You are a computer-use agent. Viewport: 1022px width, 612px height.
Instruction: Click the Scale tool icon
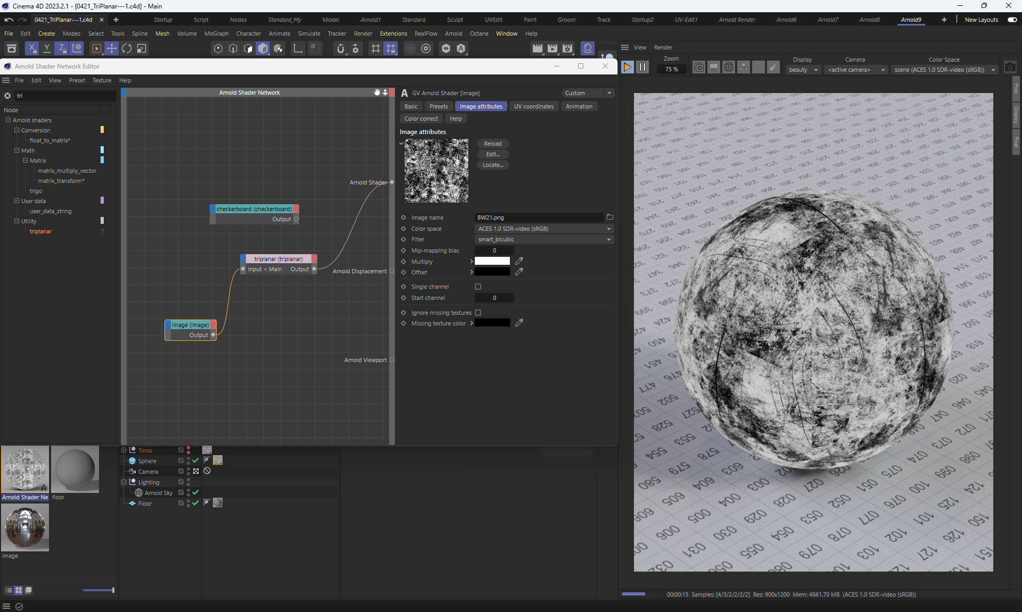pyautogui.click(x=142, y=48)
